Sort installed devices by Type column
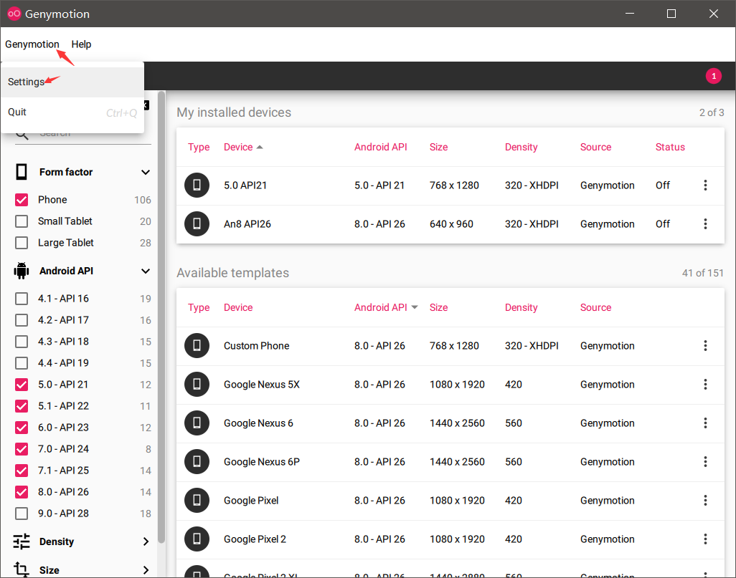Viewport: 736px width, 578px height. (199, 148)
